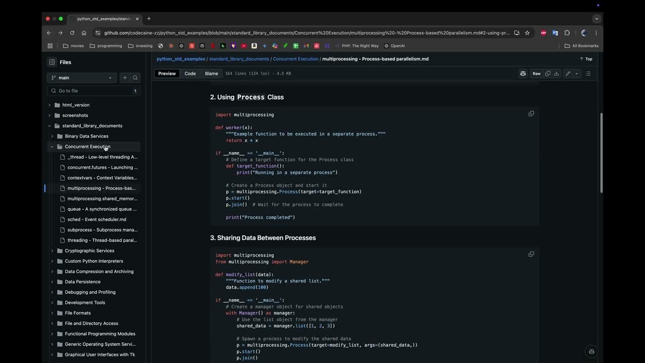Open the document outline icon
The image size is (645, 363).
[588, 74]
